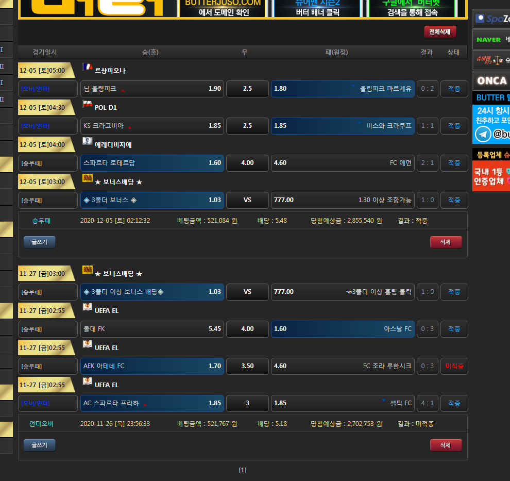Screen dimensions: 510x481
Task: Click the UEFA EL icon above 몰데 FK
Action: pos(87,307)
